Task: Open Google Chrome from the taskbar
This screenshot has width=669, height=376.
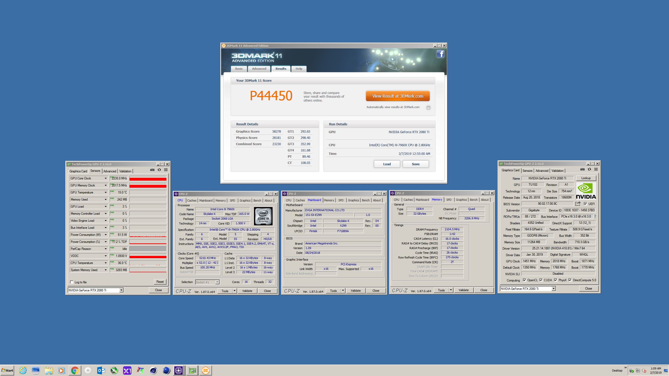Action: point(75,370)
